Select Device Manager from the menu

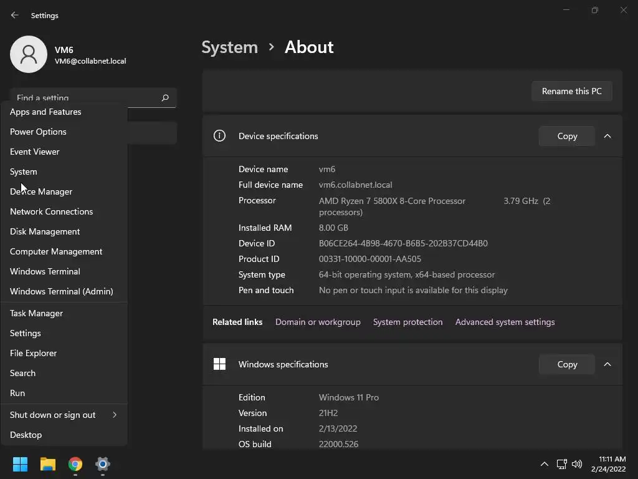[x=41, y=191]
